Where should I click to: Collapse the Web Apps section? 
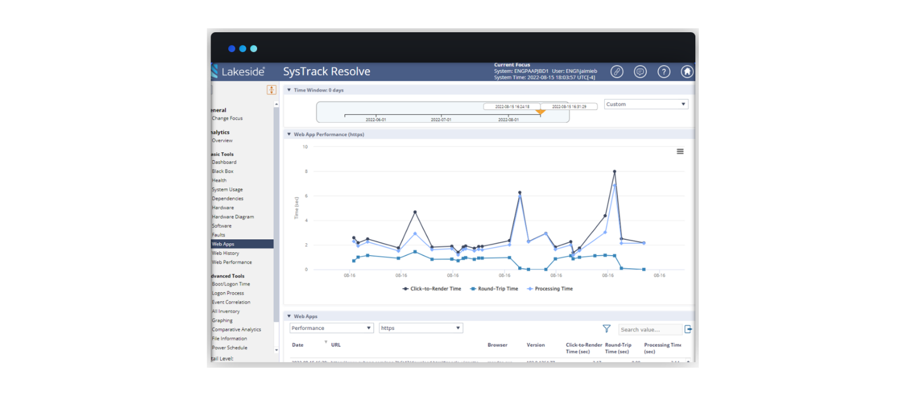[x=289, y=316]
